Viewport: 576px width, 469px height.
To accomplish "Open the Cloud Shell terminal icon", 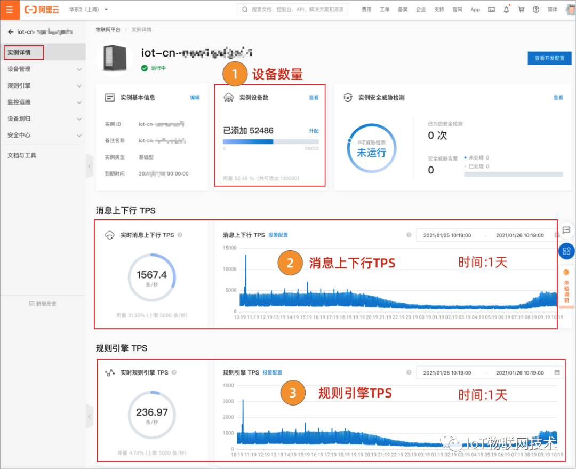I will [x=491, y=10].
